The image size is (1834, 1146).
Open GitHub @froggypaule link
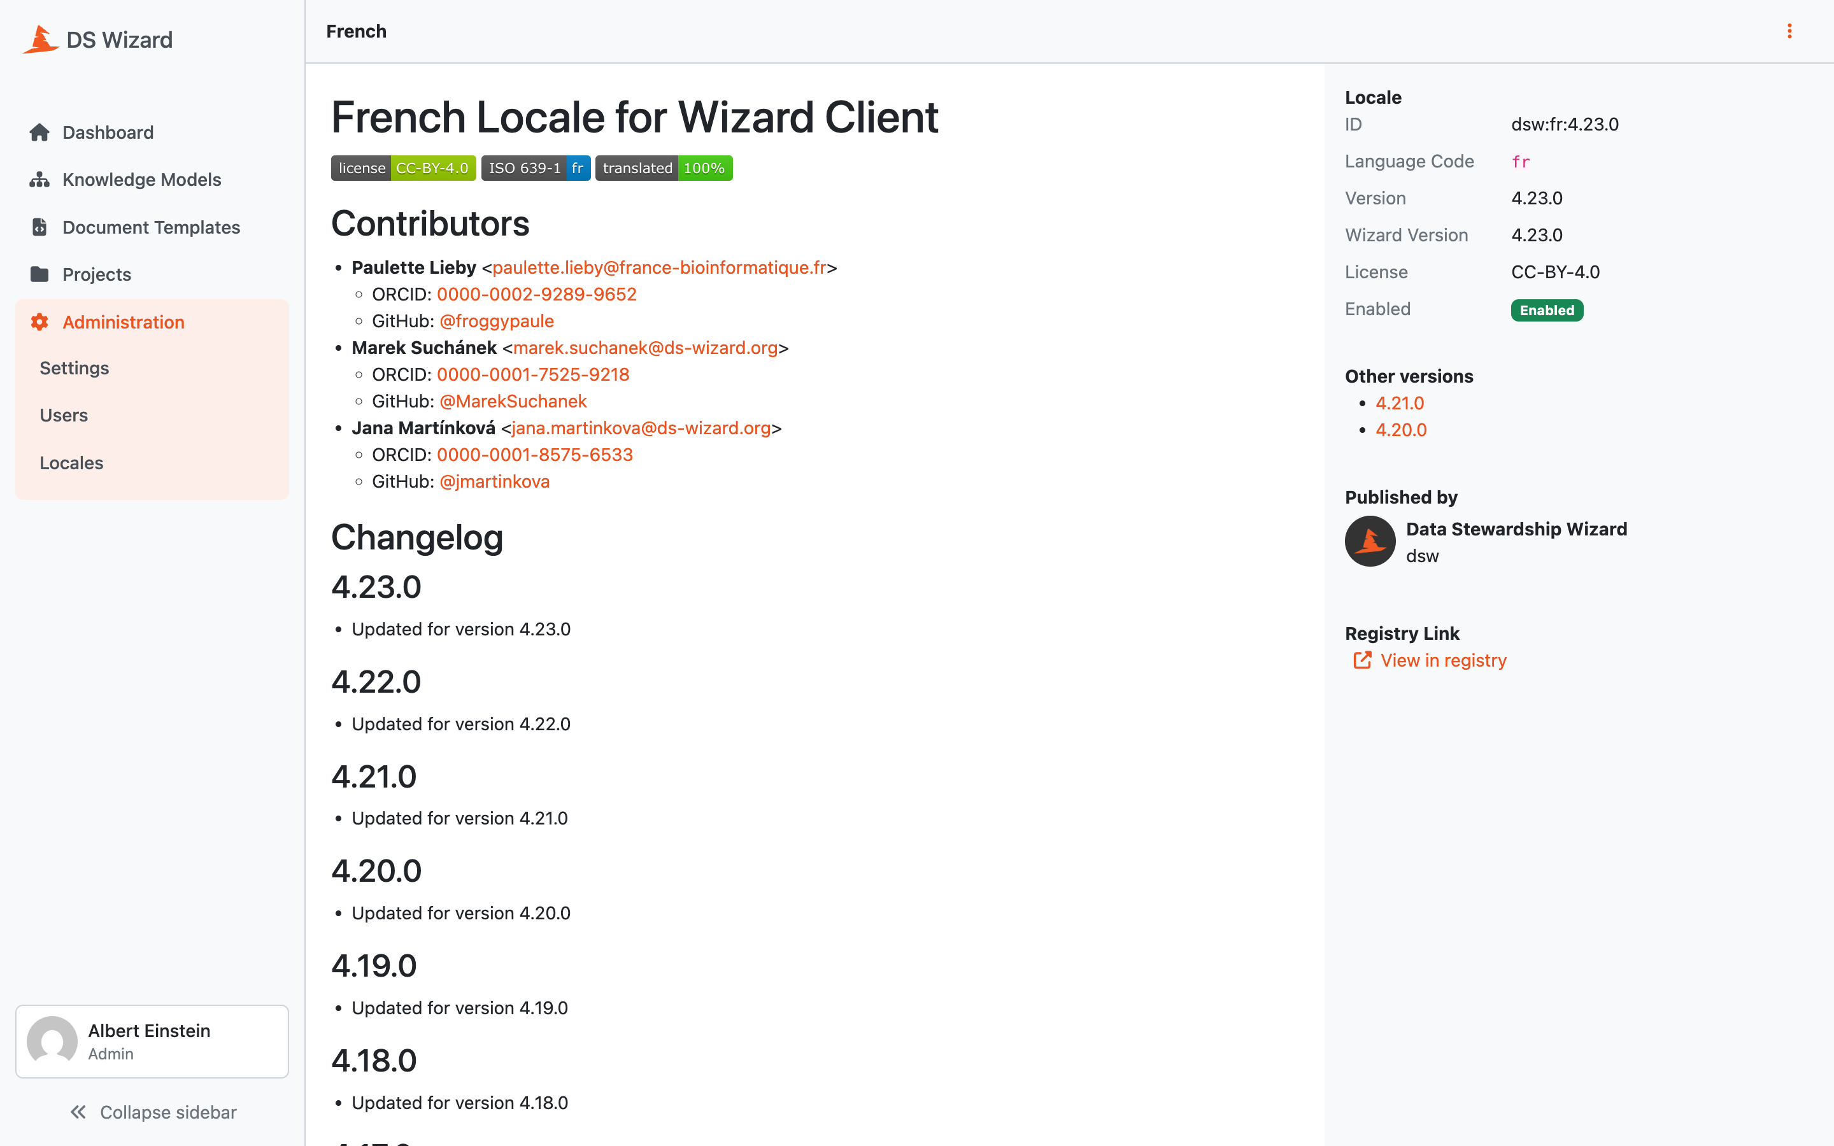point(497,321)
